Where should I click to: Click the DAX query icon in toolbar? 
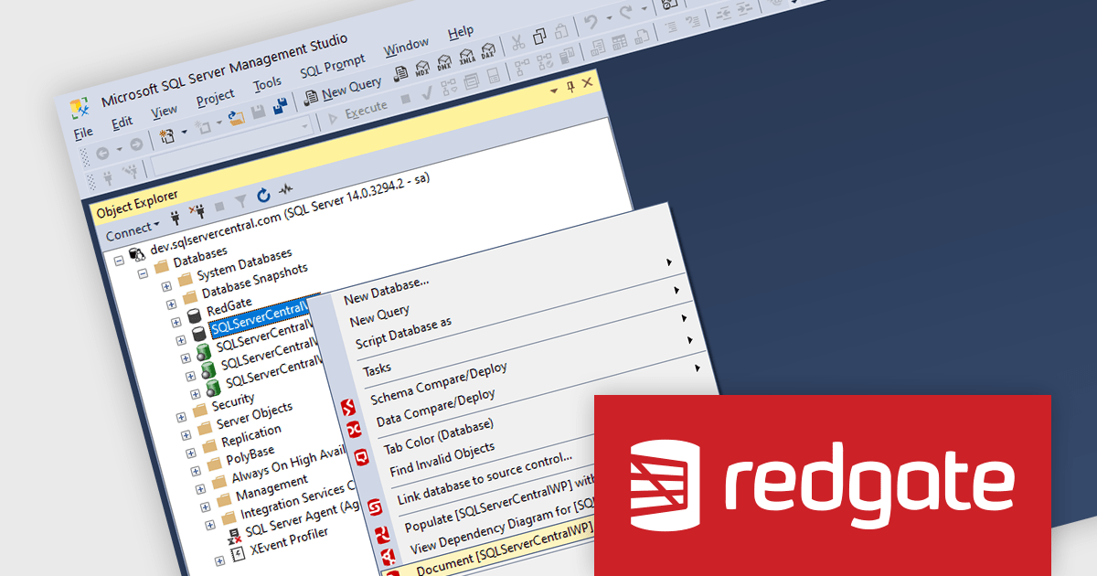pyautogui.click(x=489, y=51)
